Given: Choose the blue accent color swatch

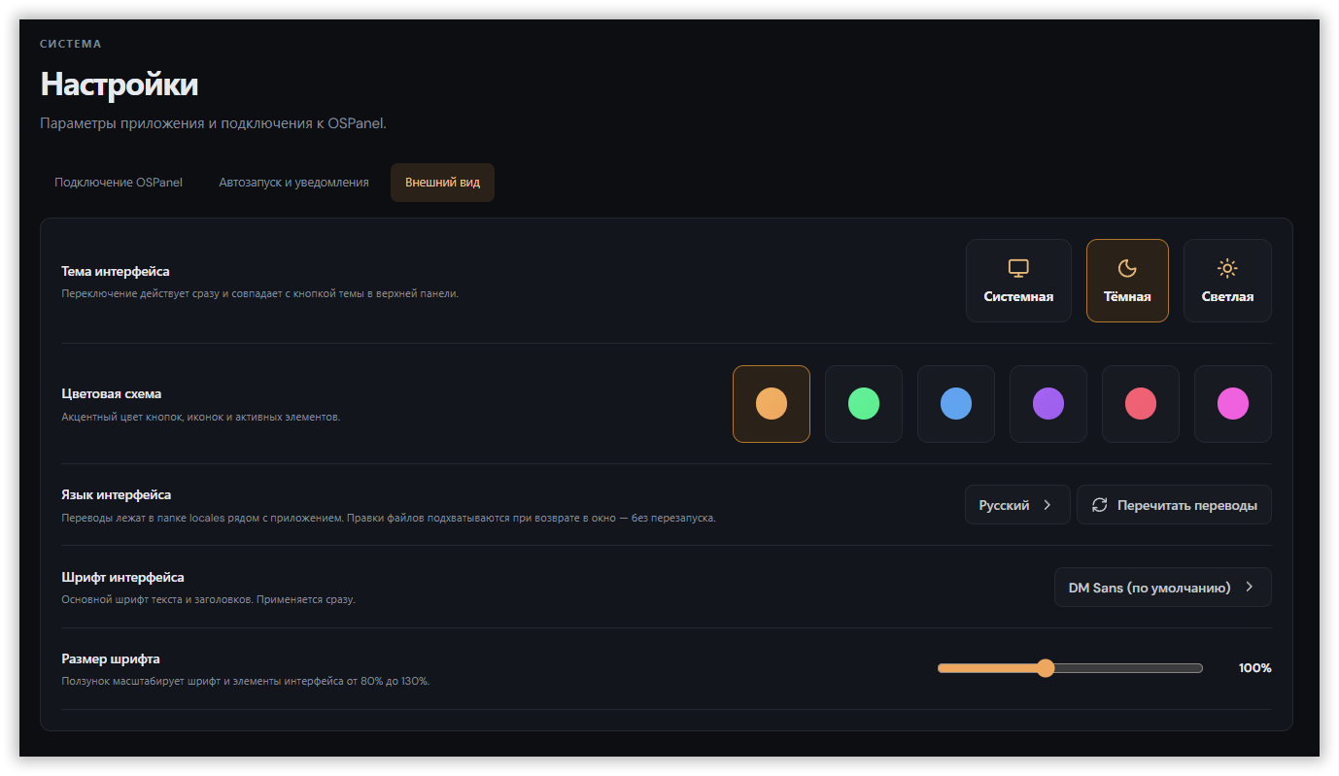Looking at the screenshot, I should coord(956,404).
